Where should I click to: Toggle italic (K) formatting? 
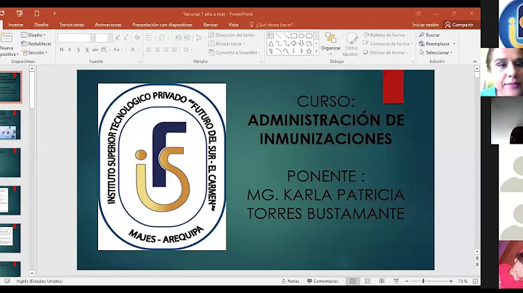70,49
